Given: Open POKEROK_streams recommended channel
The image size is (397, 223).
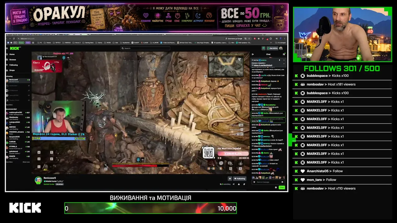Looking at the screenshot, I should pos(18,133).
